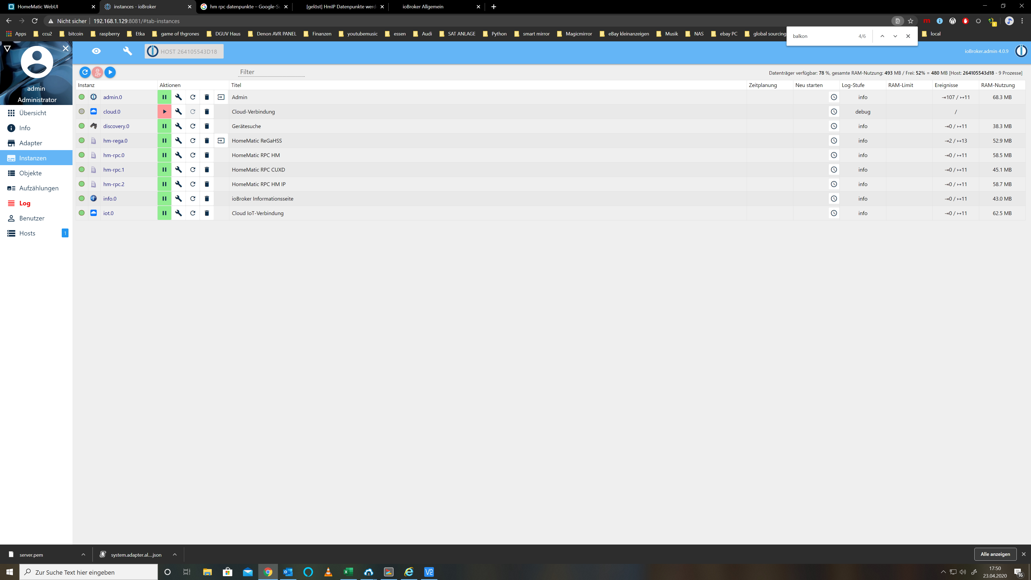1031x580 pixels.
Task: Click the Alle anzeigen downloads button
Action: (x=995, y=554)
